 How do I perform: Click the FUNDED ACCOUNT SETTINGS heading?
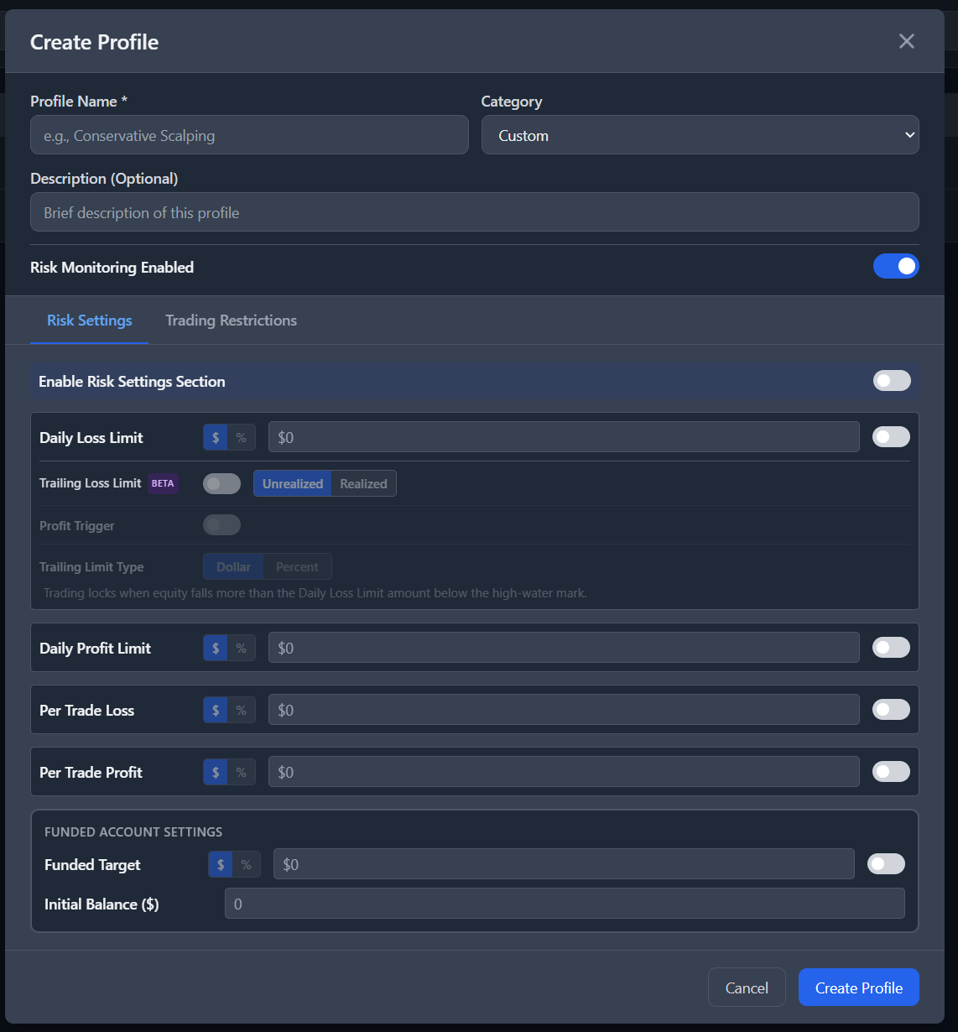point(133,831)
